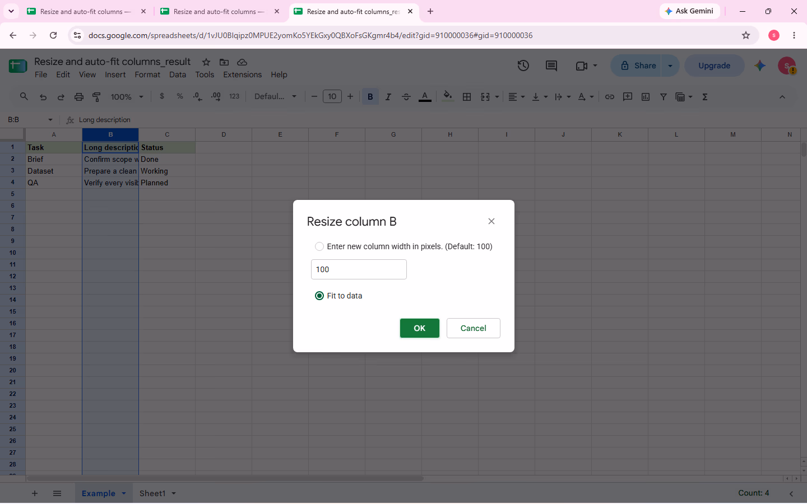Print the spreadsheet
This screenshot has width=807, height=504.
pyautogui.click(x=79, y=97)
